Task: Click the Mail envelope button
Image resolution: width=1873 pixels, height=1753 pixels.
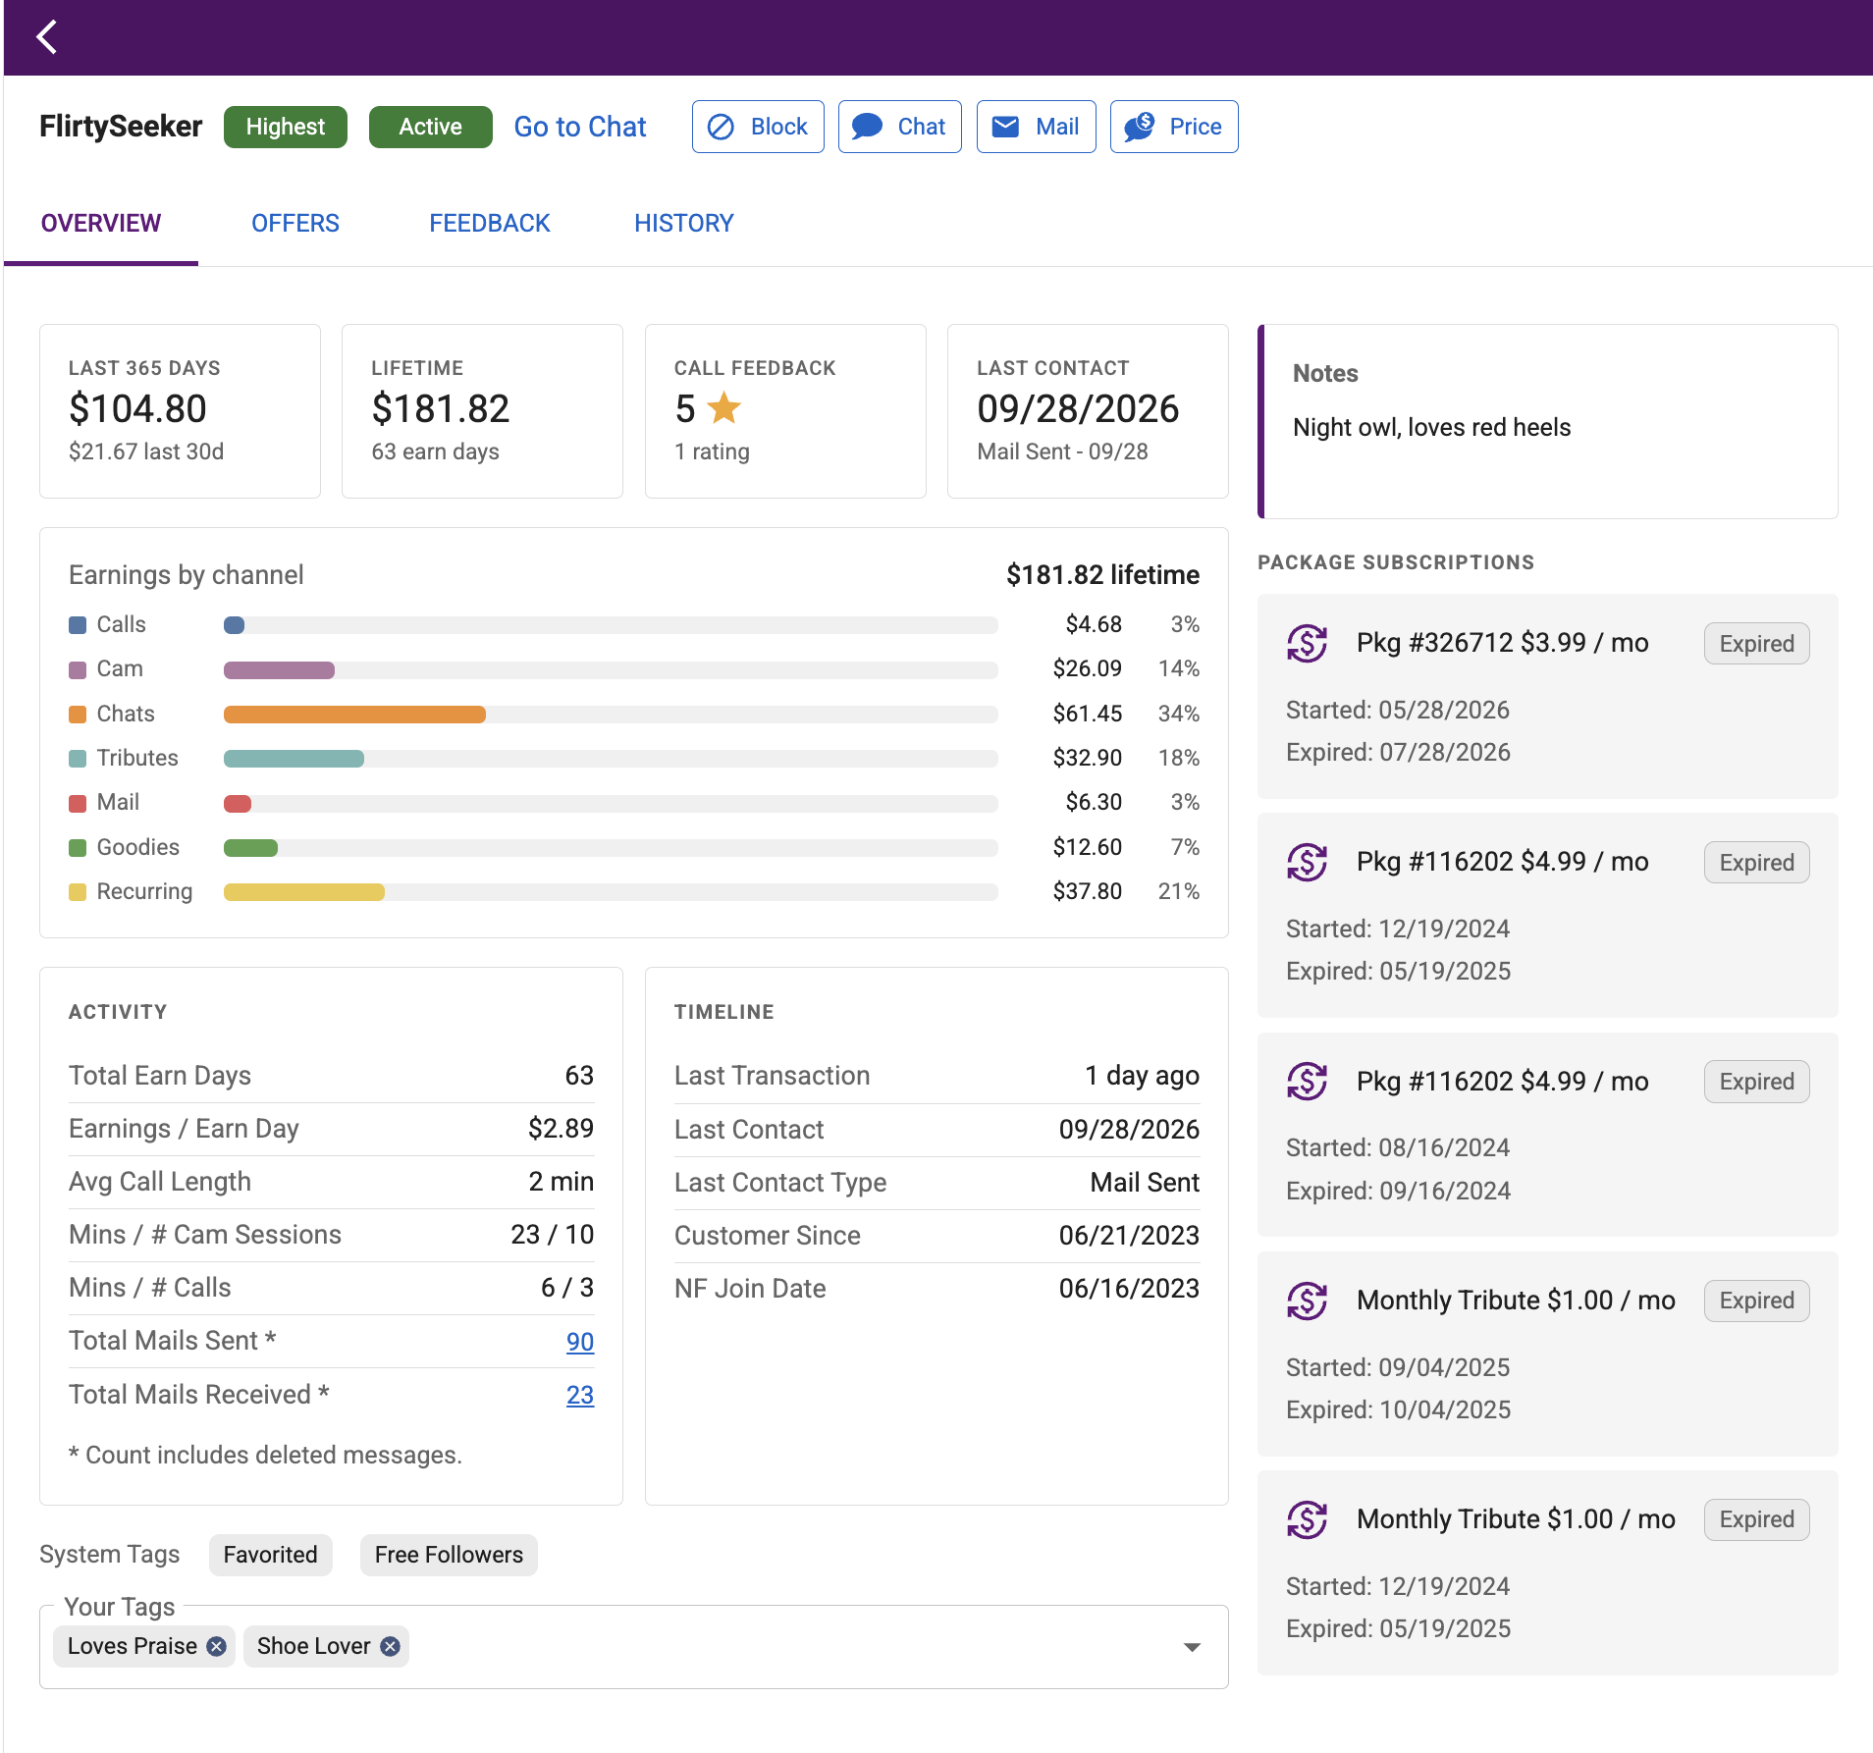Action: (1036, 127)
